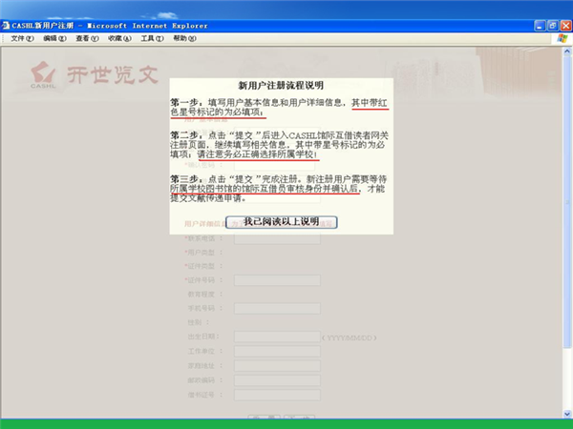Image resolution: width=573 pixels, height=429 pixels.
Task: Click the 我已阅读以上说明 button
Action: coord(281,222)
